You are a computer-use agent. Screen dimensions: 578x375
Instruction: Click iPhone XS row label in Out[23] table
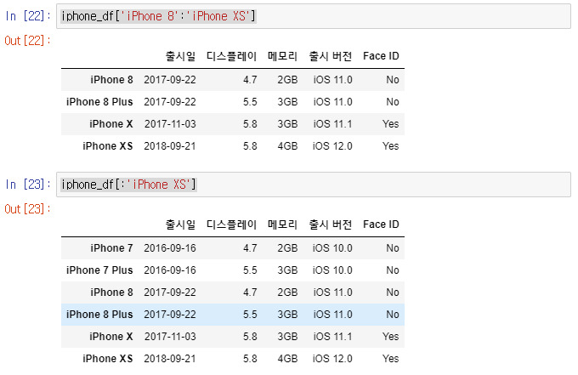pyautogui.click(x=108, y=359)
